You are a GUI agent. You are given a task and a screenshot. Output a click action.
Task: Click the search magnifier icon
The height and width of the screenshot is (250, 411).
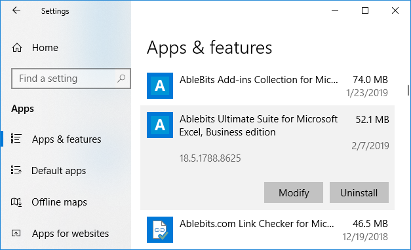point(121,79)
